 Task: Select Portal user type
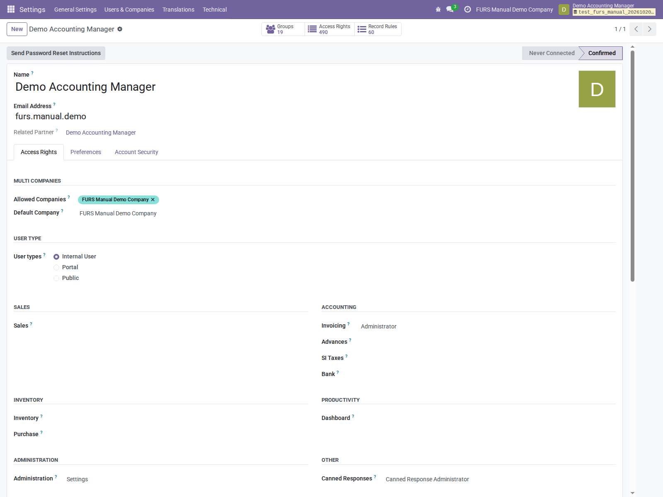(x=56, y=268)
